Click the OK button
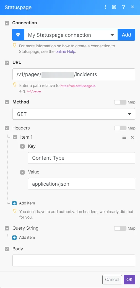This screenshot has width=140, height=288. coord(129,279)
